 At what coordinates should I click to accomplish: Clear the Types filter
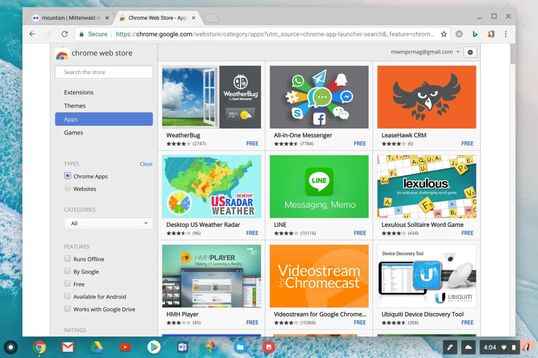point(146,164)
